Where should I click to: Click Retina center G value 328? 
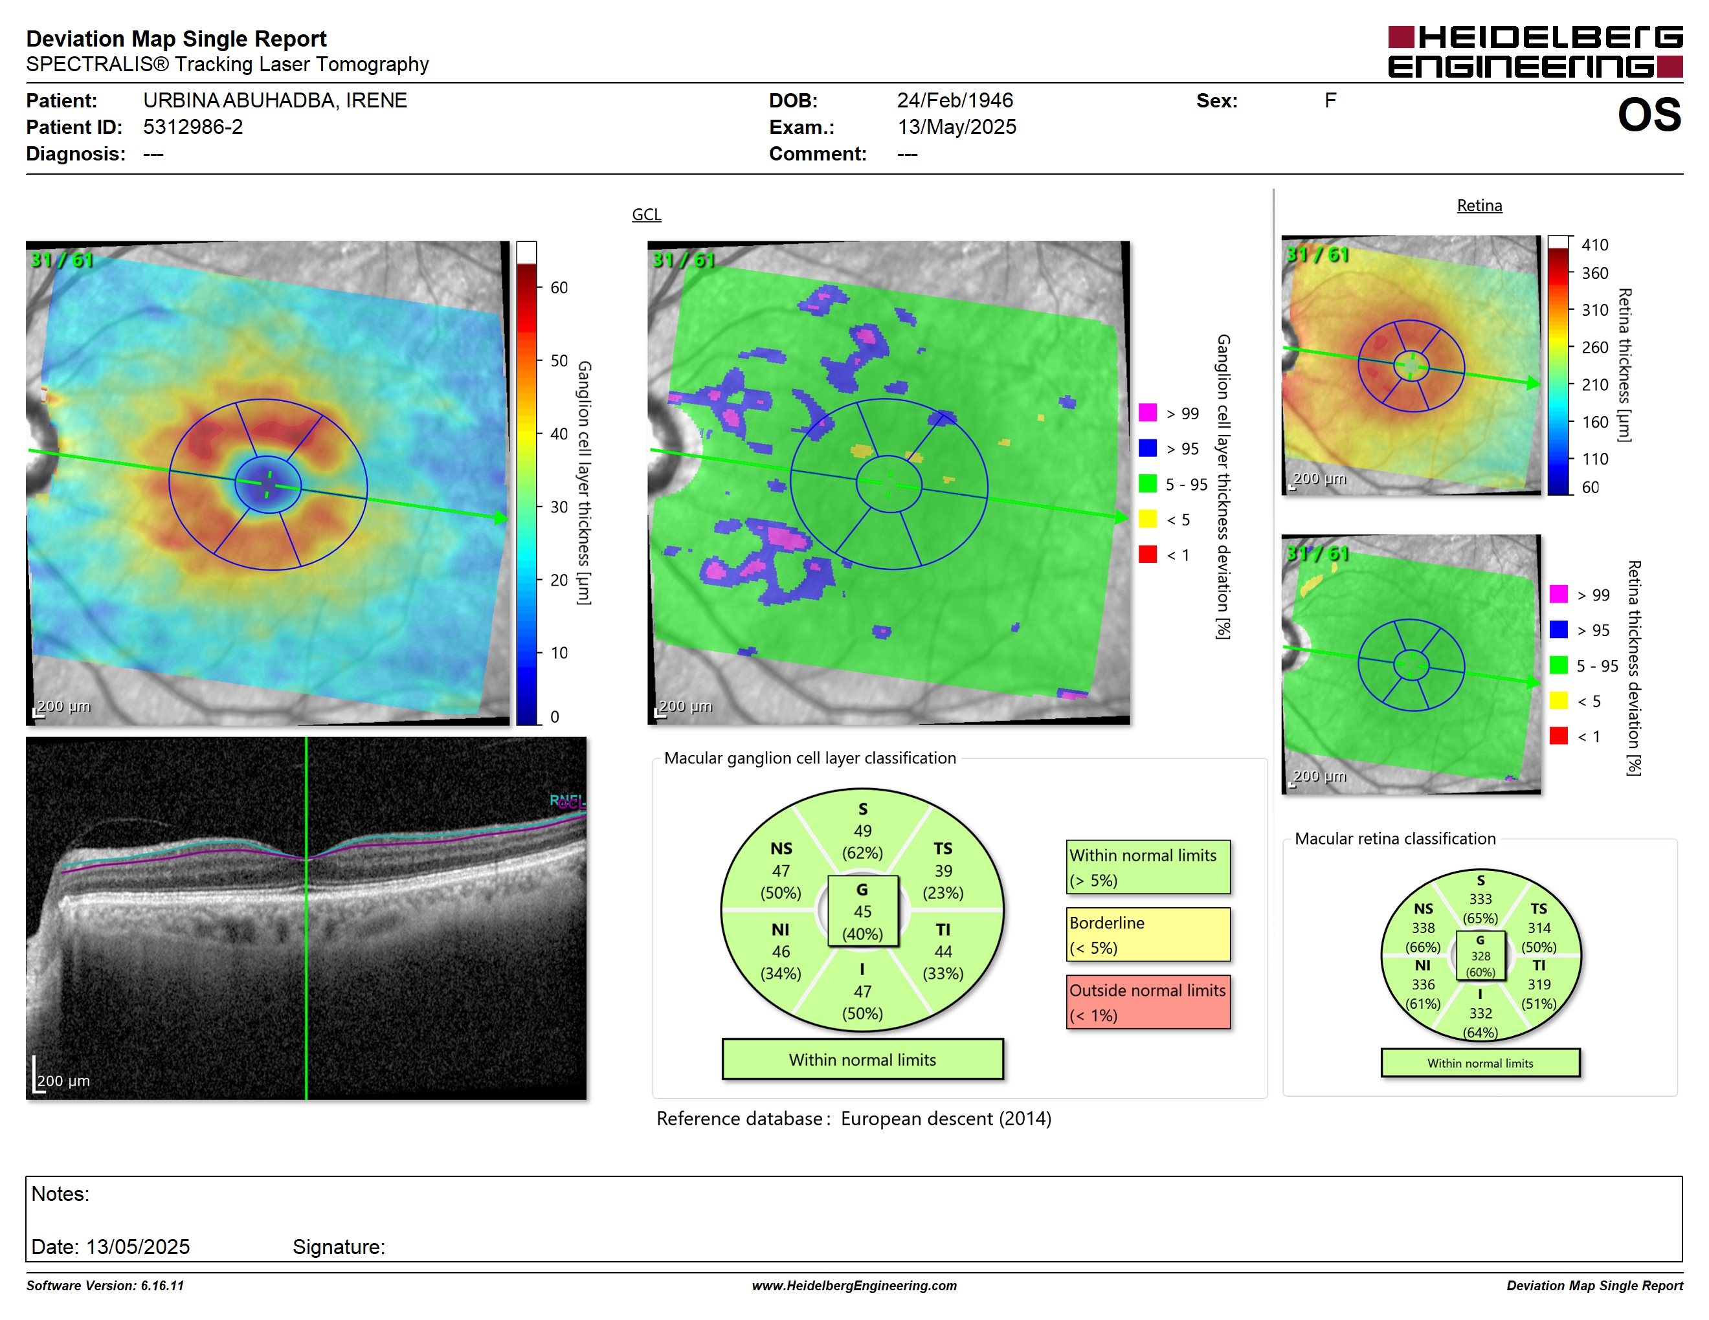pos(1480,956)
